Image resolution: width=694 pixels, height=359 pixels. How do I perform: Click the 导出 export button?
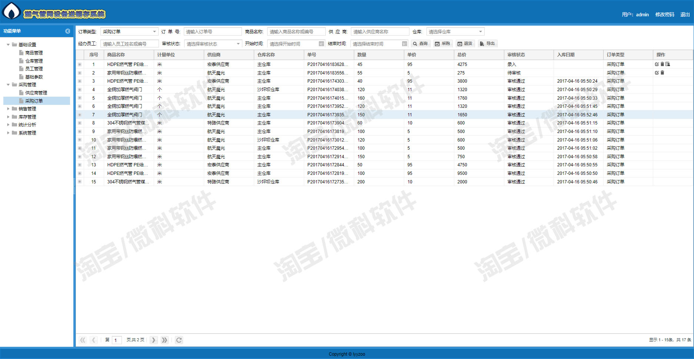487,44
